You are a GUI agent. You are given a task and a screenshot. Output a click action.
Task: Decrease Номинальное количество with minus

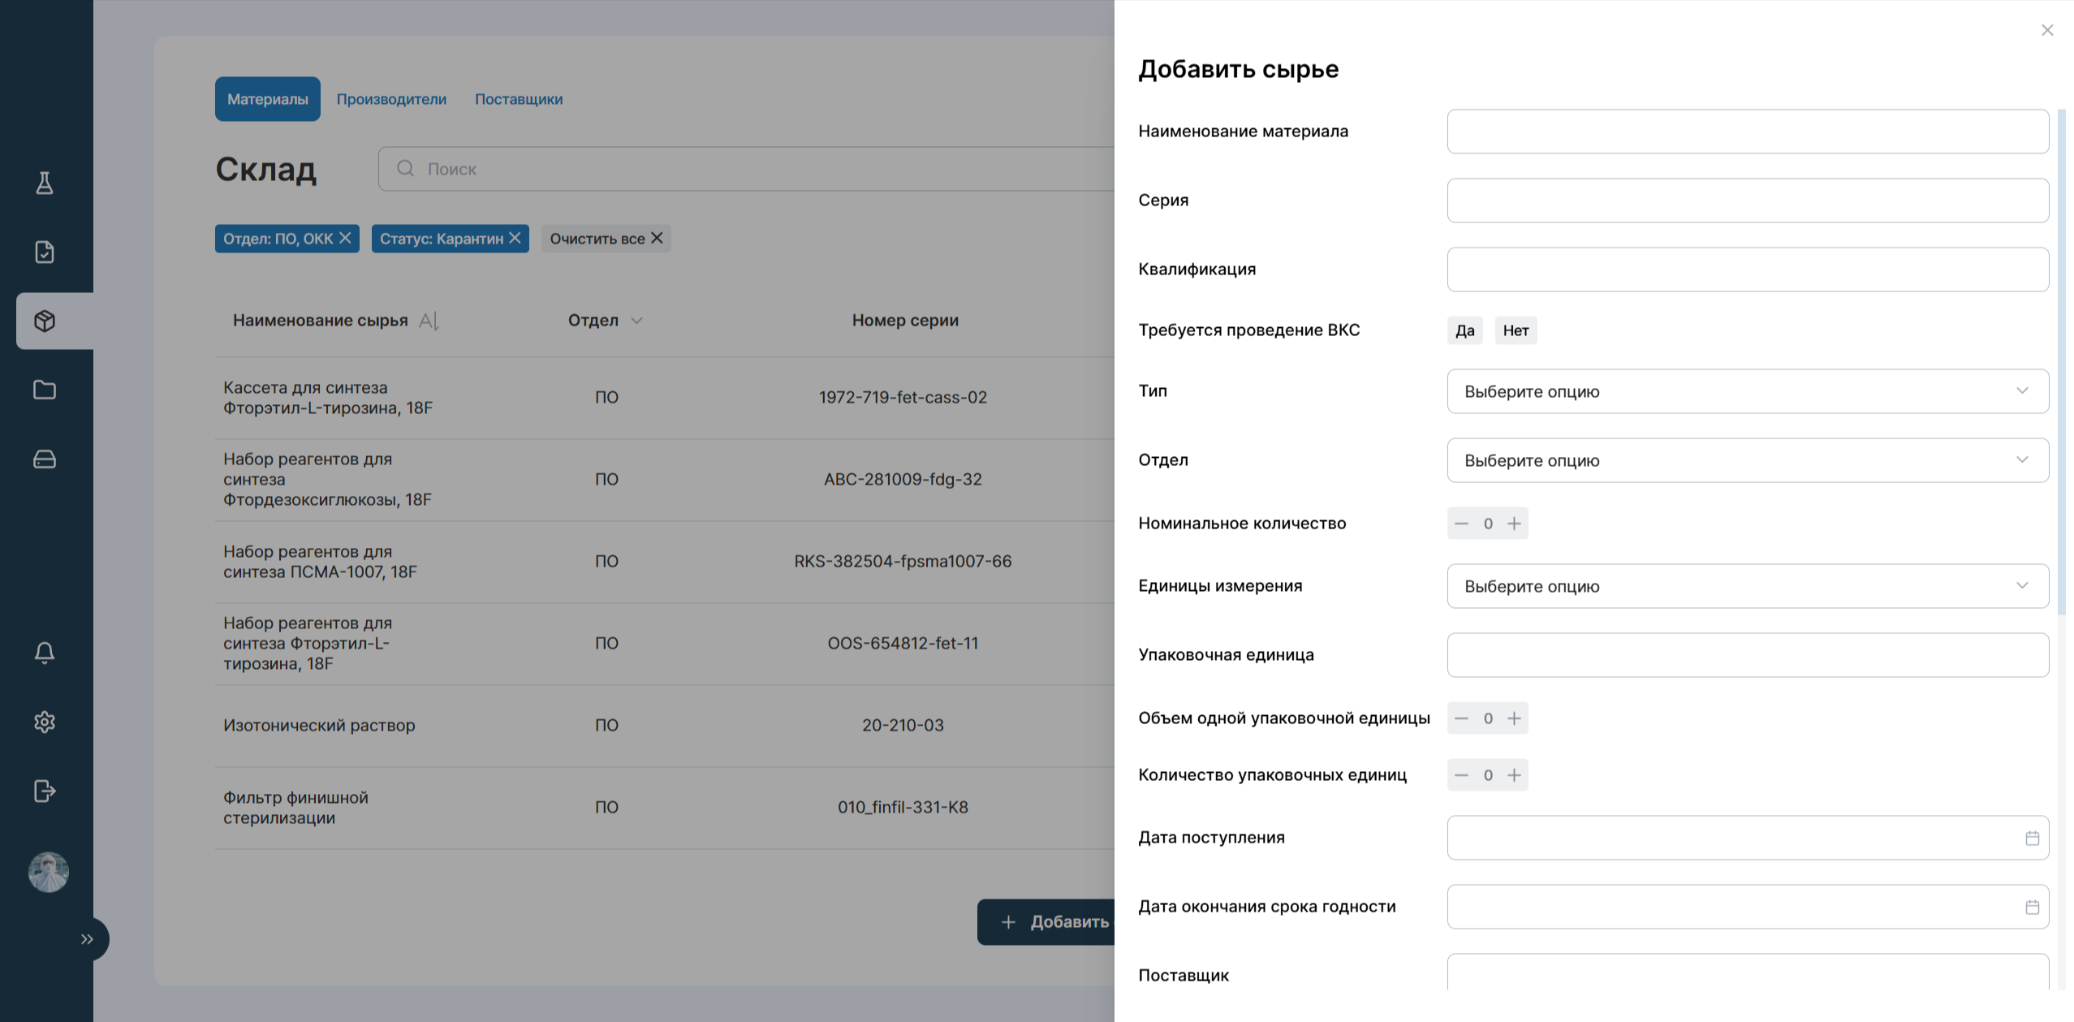tap(1461, 524)
